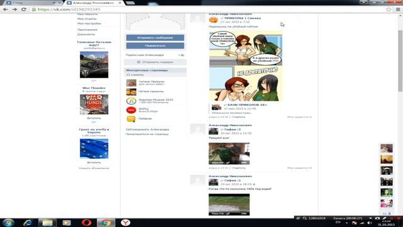Click Заблокировать Александра link
The width and height of the screenshot is (403, 227).
[x=147, y=129]
